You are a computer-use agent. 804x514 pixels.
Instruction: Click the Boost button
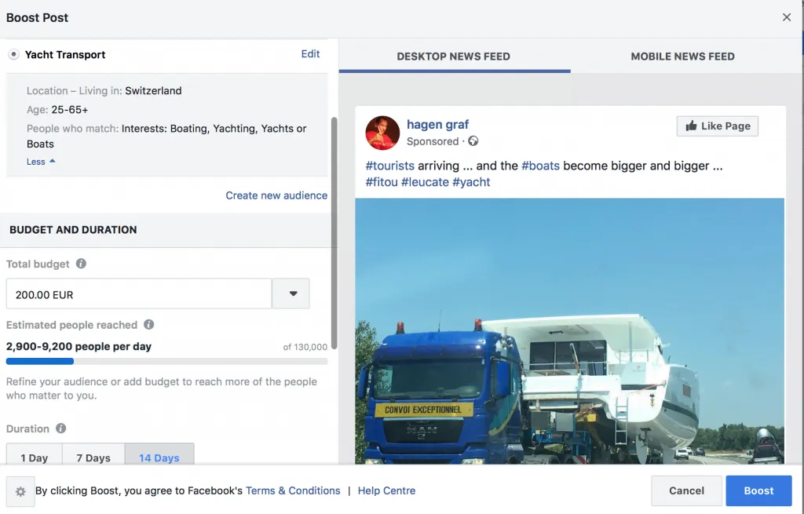click(759, 490)
